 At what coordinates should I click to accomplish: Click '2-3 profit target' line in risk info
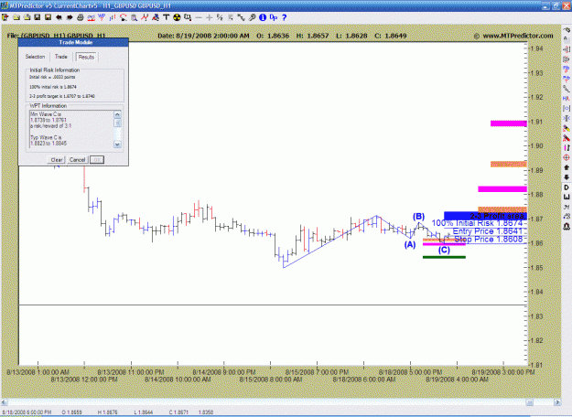coord(62,96)
